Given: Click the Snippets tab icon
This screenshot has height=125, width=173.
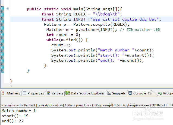Looking at the screenshot, I should pyautogui.click(x=109, y=93).
